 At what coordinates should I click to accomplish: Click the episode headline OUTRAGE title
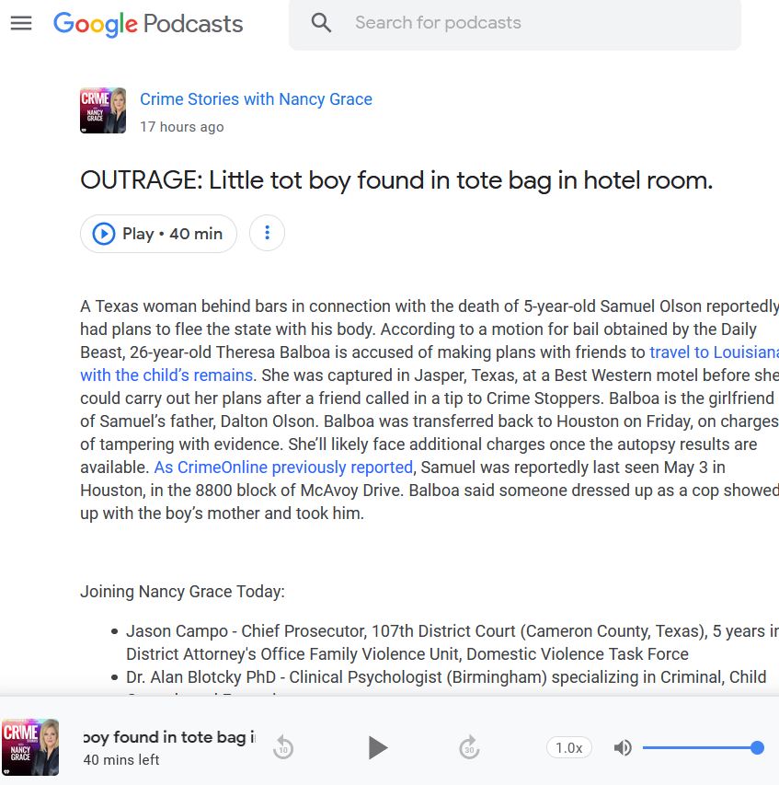pos(396,180)
